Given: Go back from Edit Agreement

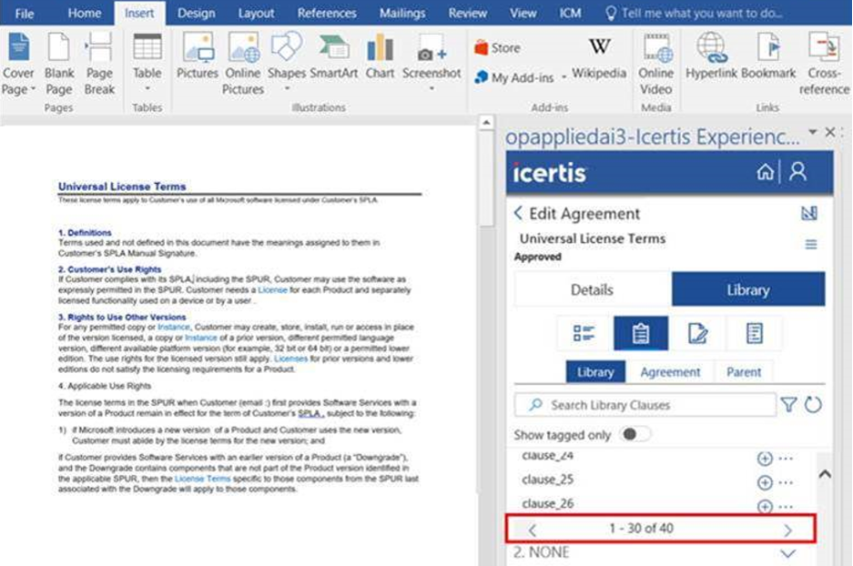Looking at the screenshot, I should 518,214.
